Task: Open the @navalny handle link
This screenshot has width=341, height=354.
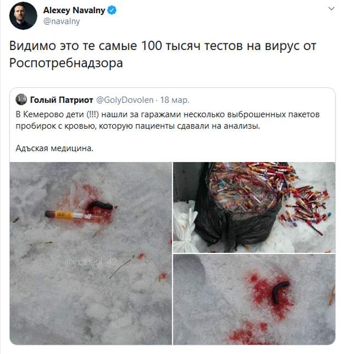Action: (x=62, y=21)
